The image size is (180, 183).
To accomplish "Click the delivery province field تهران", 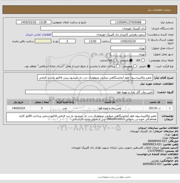I will (x=128, y=48).
